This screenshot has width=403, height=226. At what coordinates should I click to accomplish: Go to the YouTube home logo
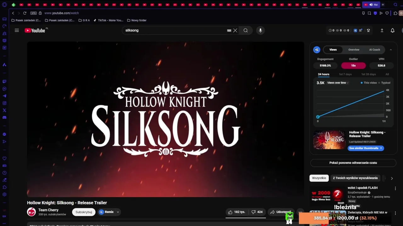[x=35, y=30]
